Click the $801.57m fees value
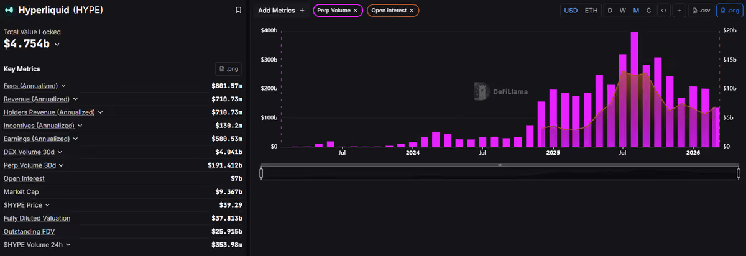 [x=227, y=86]
